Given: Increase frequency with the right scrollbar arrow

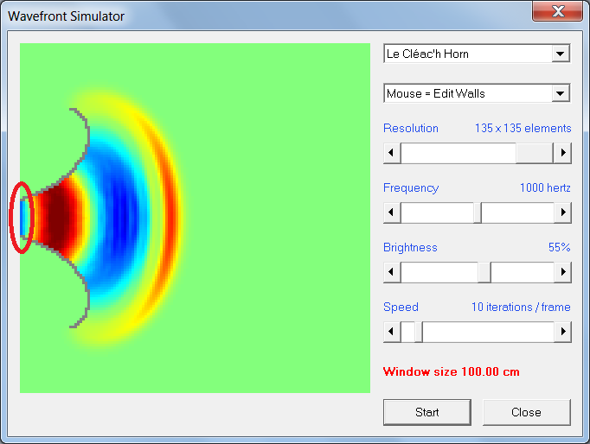Looking at the screenshot, I should 562,212.
